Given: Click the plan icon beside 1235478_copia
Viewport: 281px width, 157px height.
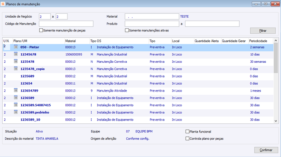Looking at the screenshot, I should (16, 68).
